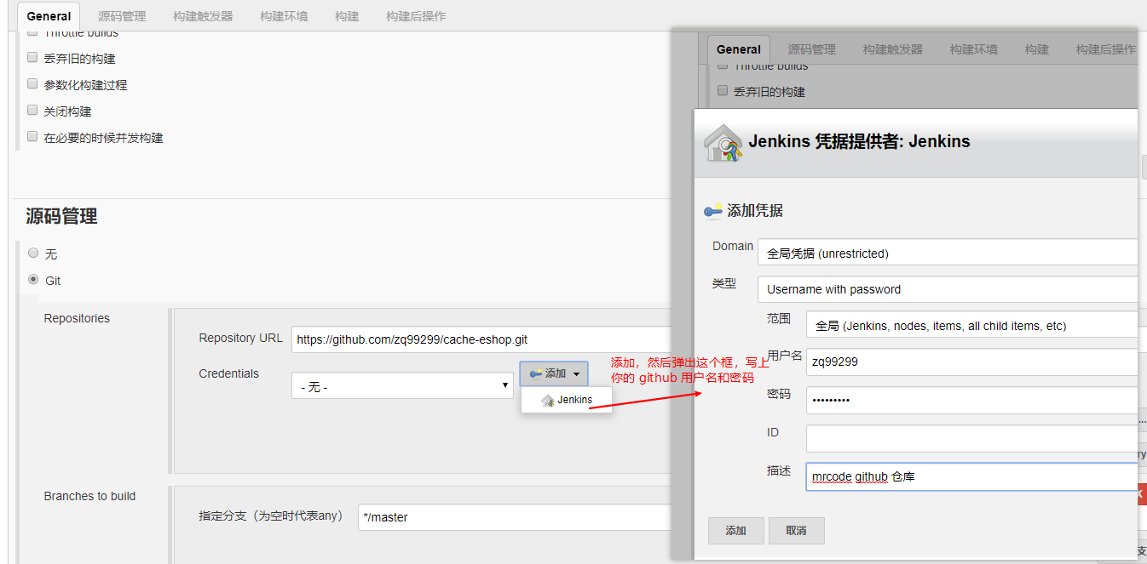
Task: Open the 类型 Username with password dropdown
Action: 946,289
